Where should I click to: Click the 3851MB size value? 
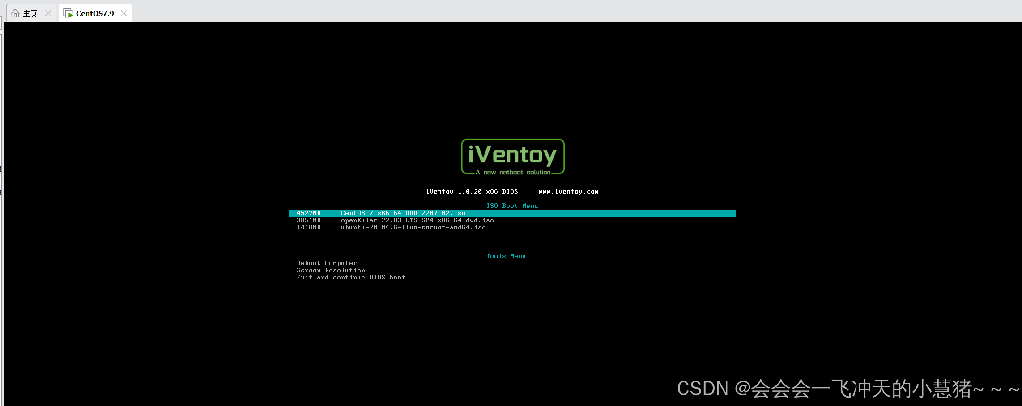[309, 220]
